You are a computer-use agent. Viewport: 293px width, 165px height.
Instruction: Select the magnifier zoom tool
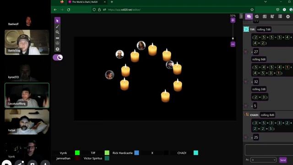(57, 32)
